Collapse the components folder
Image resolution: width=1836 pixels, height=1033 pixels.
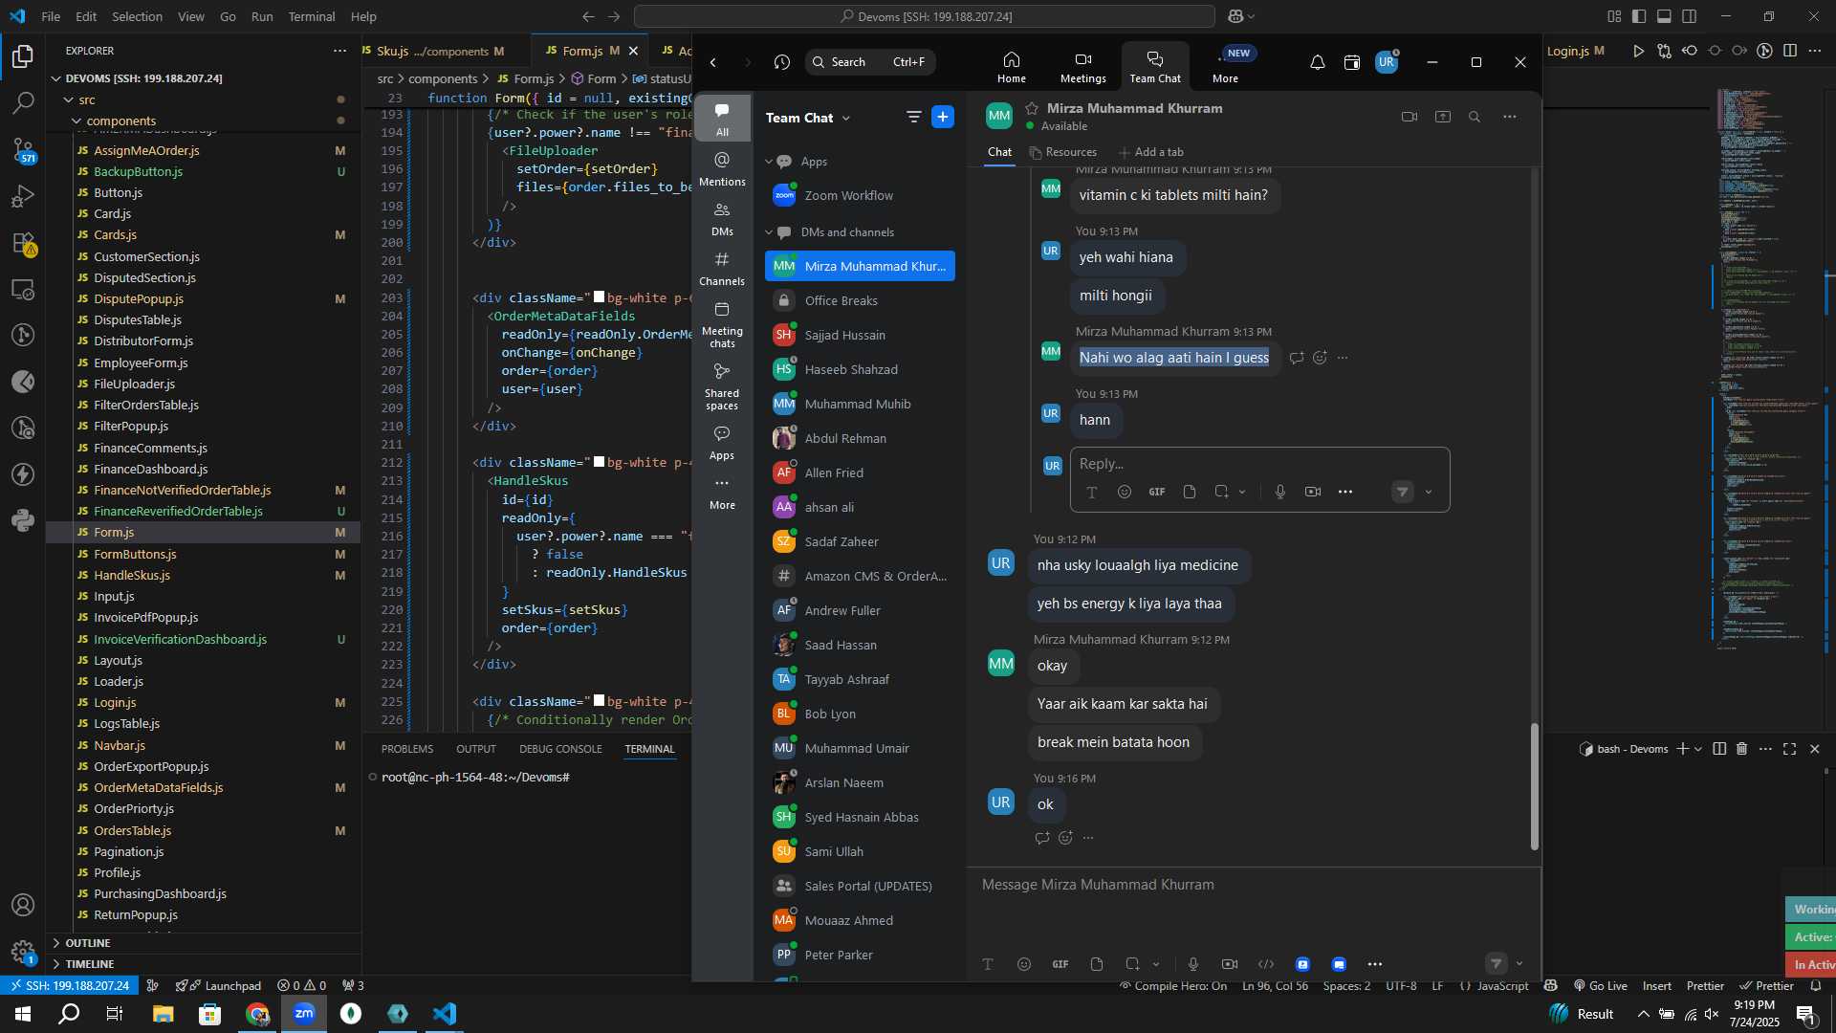[x=77, y=121]
